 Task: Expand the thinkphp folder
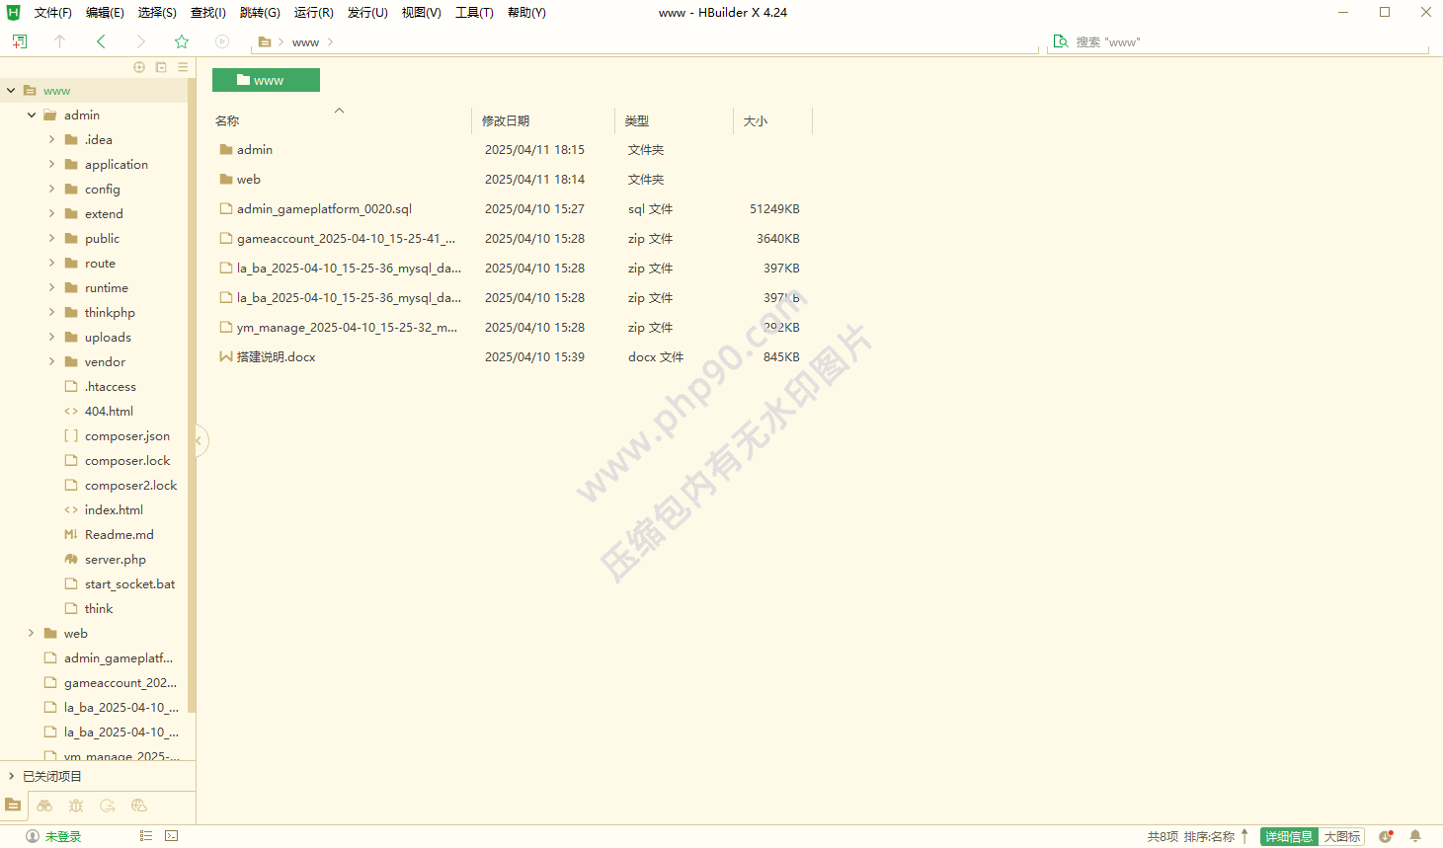52,313
